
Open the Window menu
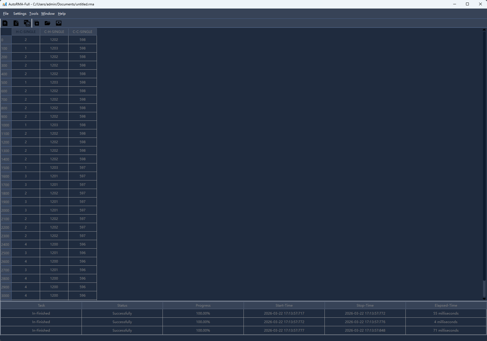click(48, 14)
